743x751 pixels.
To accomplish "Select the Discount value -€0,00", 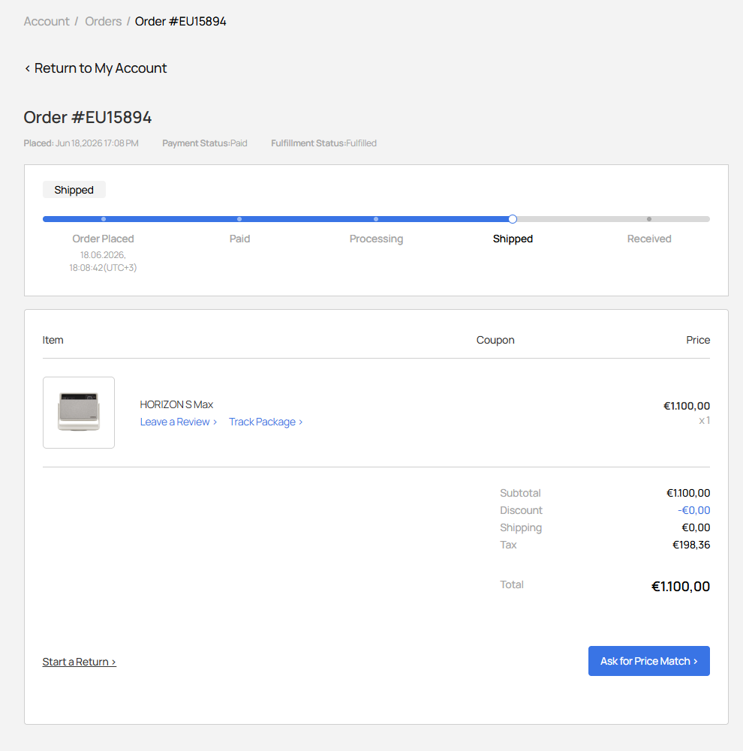I will click(x=693, y=510).
